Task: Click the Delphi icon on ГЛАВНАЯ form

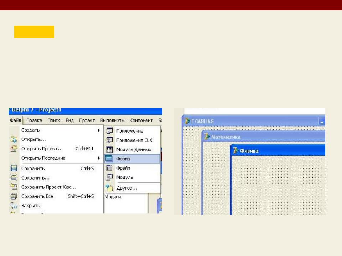Action: (x=187, y=121)
